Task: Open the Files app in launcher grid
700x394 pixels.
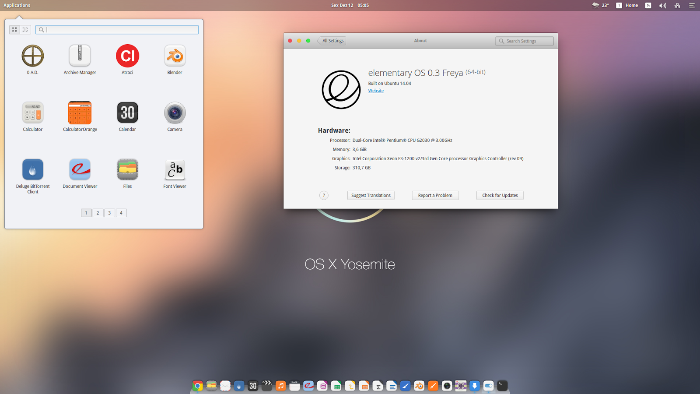Action: click(x=127, y=170)
